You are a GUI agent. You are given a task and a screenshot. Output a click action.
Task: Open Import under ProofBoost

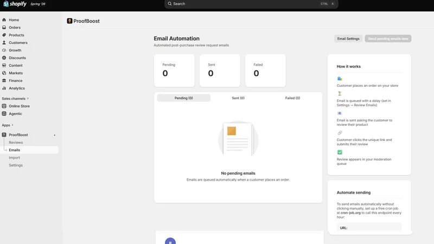[15, 158]
